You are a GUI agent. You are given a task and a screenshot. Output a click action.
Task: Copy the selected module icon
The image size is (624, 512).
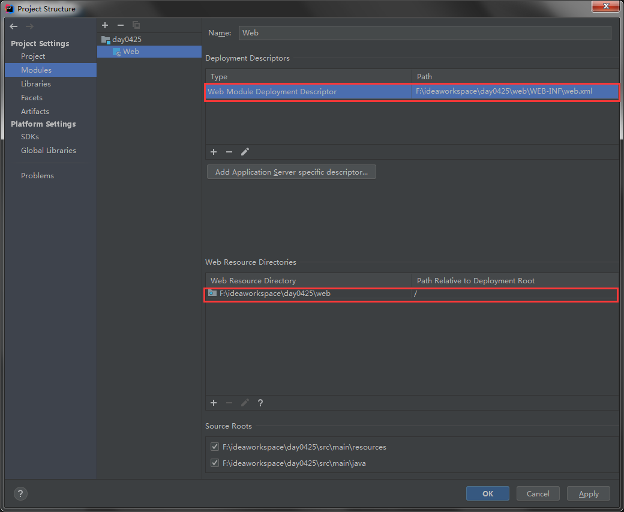point(136,25)
